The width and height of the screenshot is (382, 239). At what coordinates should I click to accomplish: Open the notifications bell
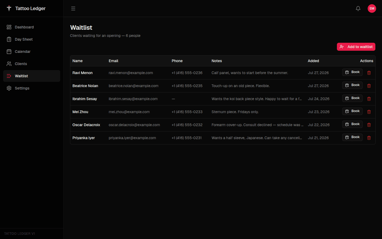(x=358, y=8)
